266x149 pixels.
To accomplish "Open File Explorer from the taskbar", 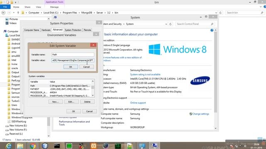I will (20, 146).
